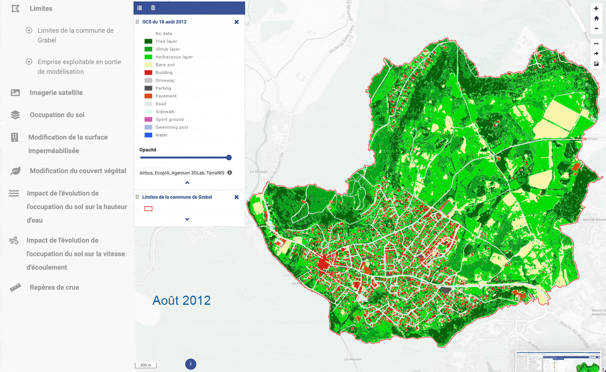Click the export map image icon

pos(596,64)
